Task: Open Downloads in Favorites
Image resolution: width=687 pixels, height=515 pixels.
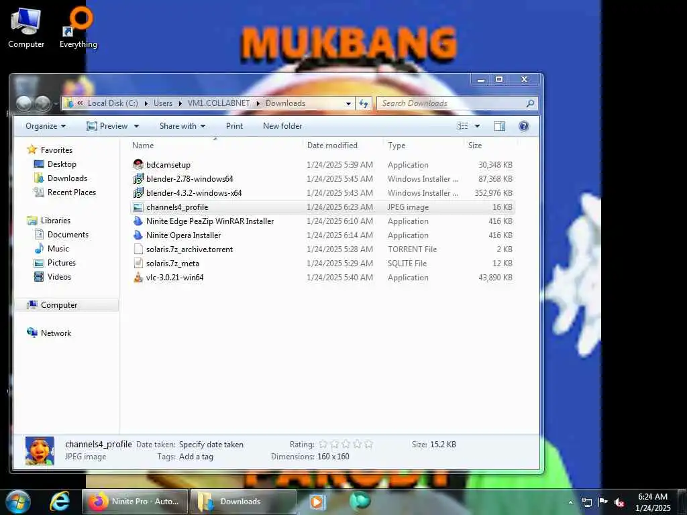Action: click(x=67, y=178)
